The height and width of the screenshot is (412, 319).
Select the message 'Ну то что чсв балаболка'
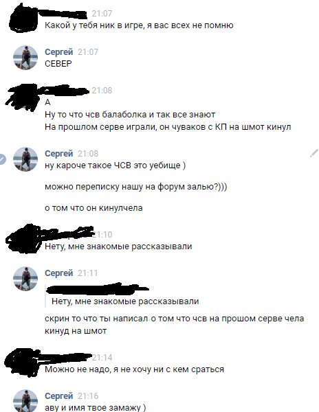point(130,115)
